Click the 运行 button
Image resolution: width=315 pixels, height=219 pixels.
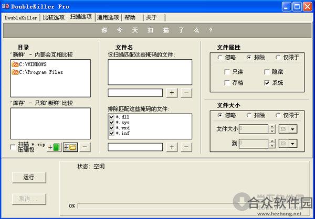(29, 177)
